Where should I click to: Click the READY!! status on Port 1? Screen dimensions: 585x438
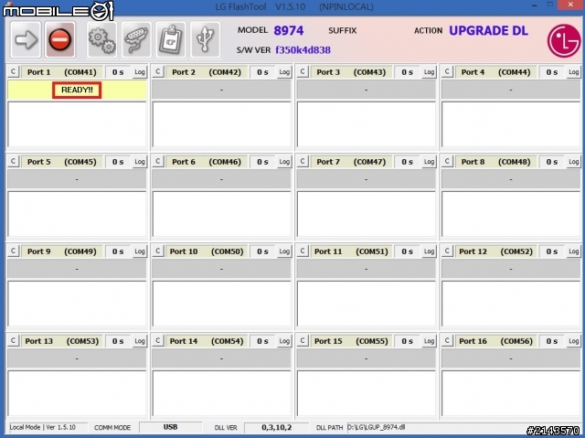pos(77,90)
